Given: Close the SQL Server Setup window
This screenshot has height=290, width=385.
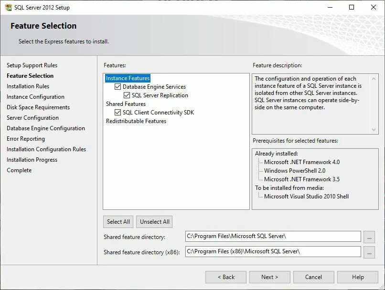Looking at the screenshot, I should coord(374,7).
